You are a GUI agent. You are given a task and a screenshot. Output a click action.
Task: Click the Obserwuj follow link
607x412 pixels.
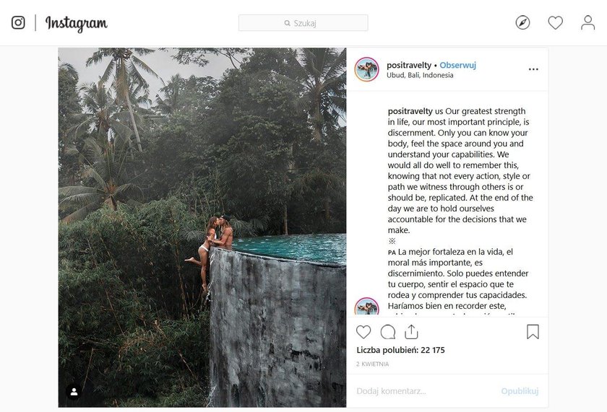[457, 66]
